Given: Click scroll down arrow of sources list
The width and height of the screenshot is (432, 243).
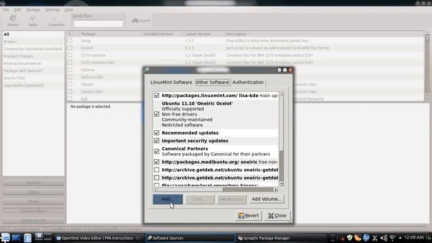Looking at the screenshot, I should point(281,184).
